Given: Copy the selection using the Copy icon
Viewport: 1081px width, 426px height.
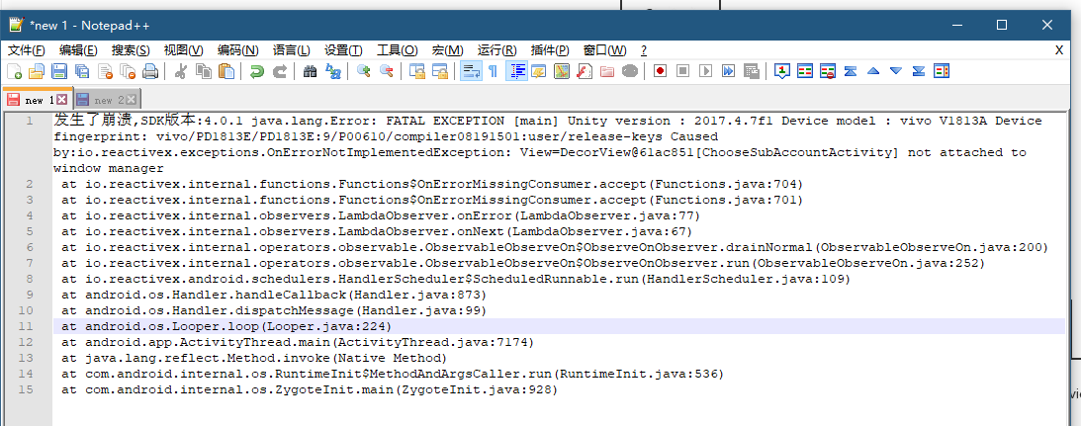Looking at the screenshot, I should [204, 71].
